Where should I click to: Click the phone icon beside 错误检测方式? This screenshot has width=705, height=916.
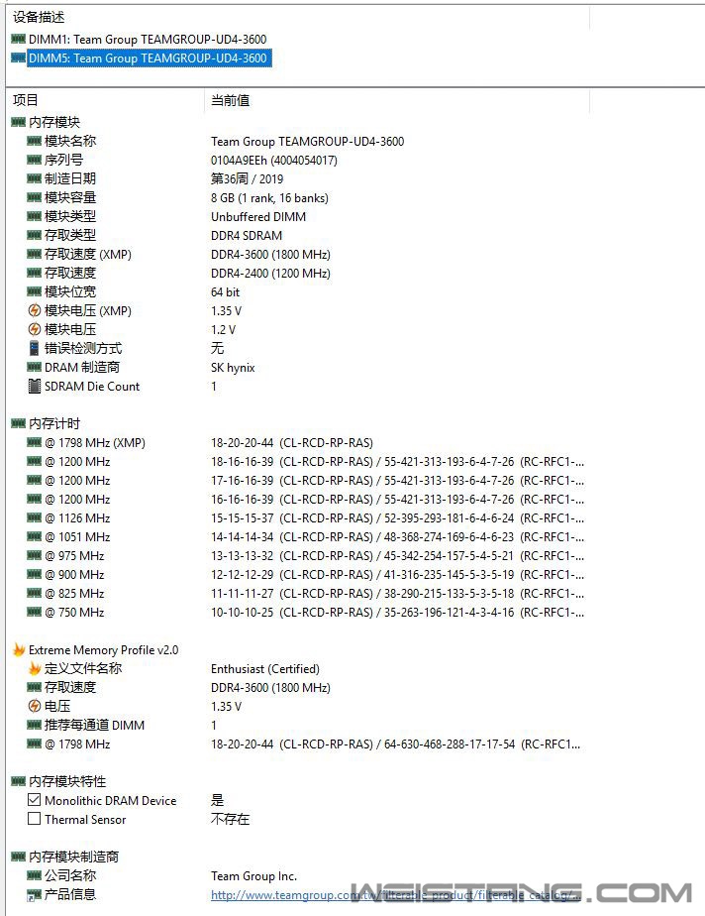tap(35, 349)
